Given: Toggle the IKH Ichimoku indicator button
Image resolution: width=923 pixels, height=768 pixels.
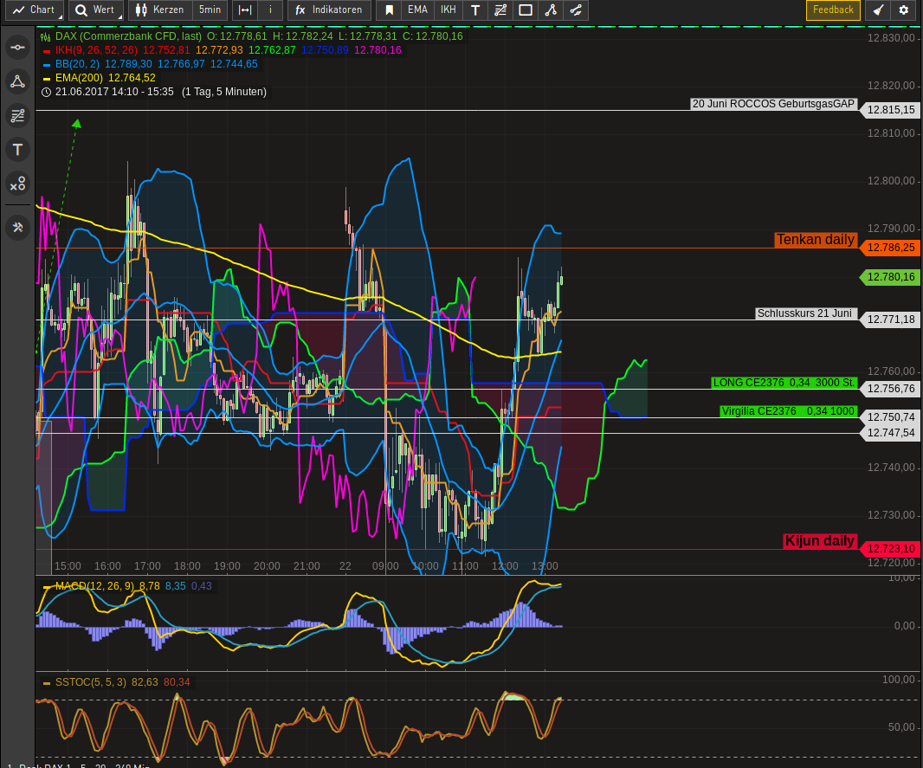Looking at the screenshot, I should [x=448, y=10].
